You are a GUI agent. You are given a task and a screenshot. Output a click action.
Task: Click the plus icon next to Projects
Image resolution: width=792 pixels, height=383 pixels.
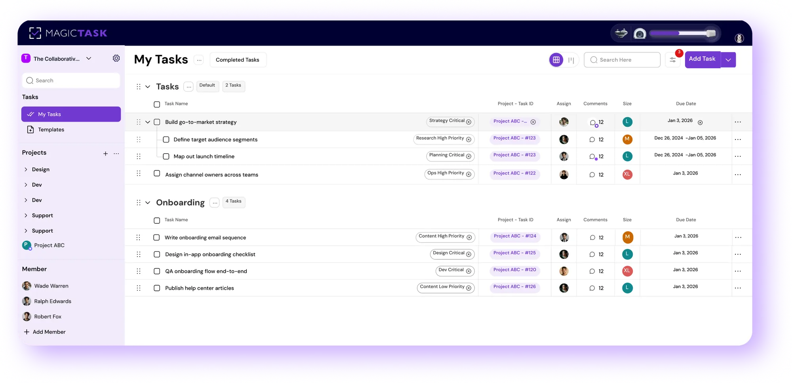point(105,154)
